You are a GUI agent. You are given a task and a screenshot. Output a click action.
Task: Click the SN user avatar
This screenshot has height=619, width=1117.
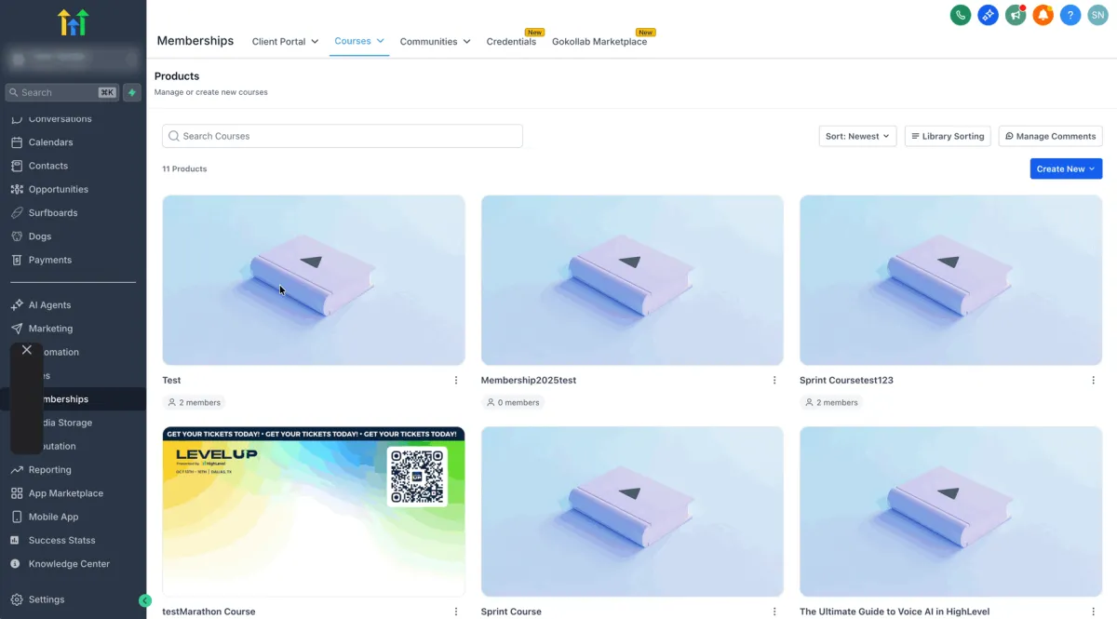tap(1098, 15)
